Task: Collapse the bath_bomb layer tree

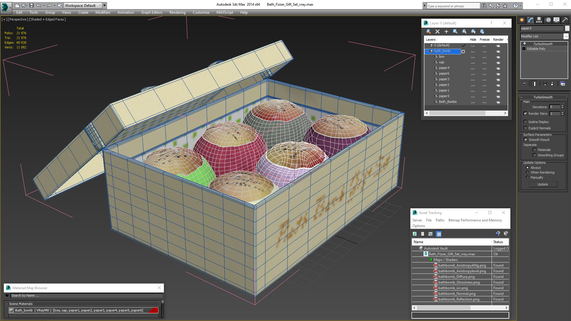Action: [427, 51]
